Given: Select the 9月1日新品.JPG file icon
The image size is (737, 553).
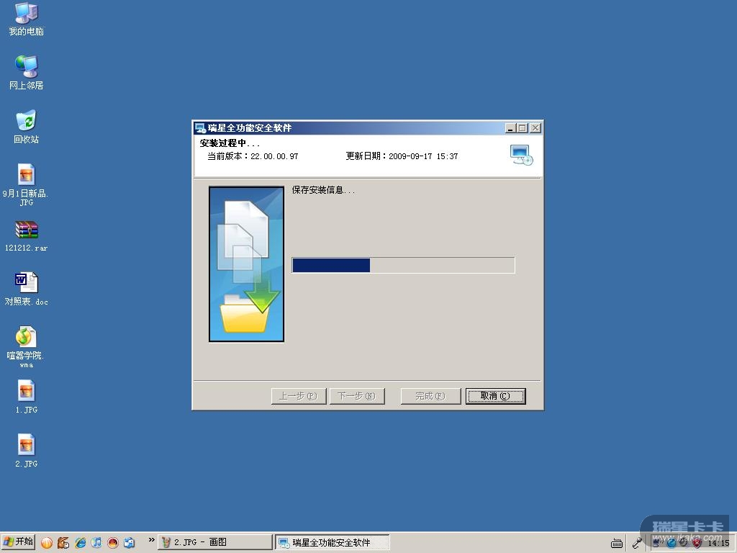Looking at the screenshot, I should tap(27, 185).
